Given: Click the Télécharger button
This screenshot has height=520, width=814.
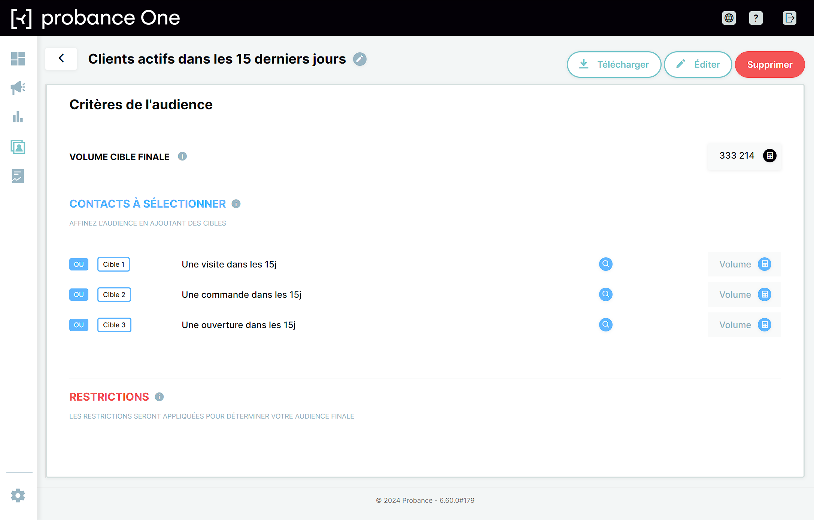Looking at the screenshot, I should point(614,64).
